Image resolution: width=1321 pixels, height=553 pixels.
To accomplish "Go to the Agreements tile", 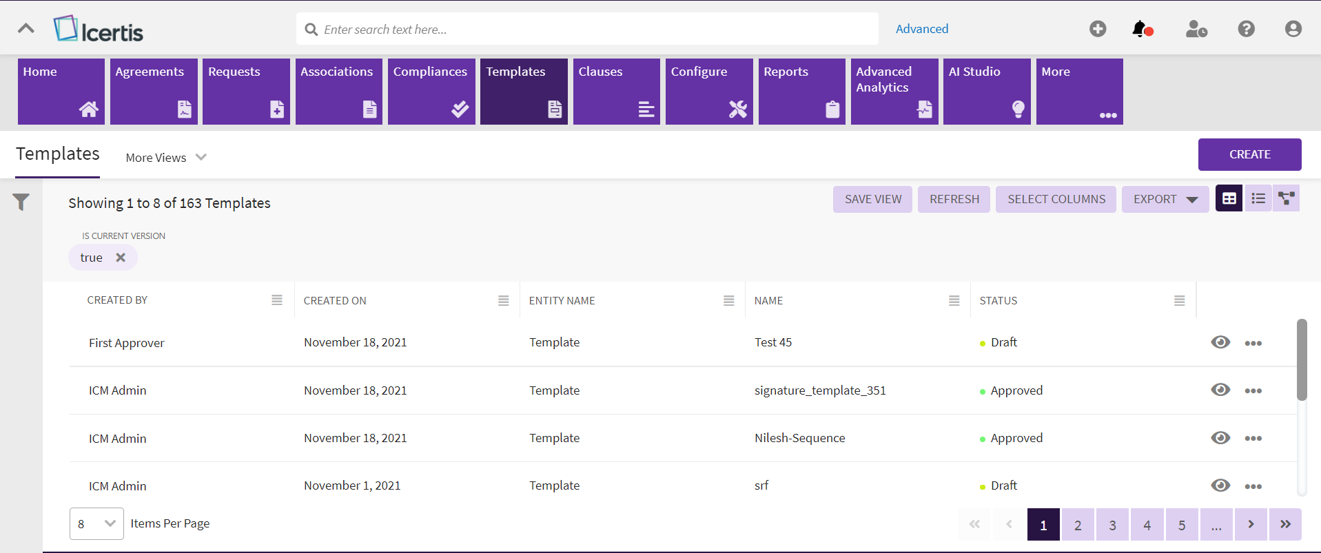I will click(154, 91).
